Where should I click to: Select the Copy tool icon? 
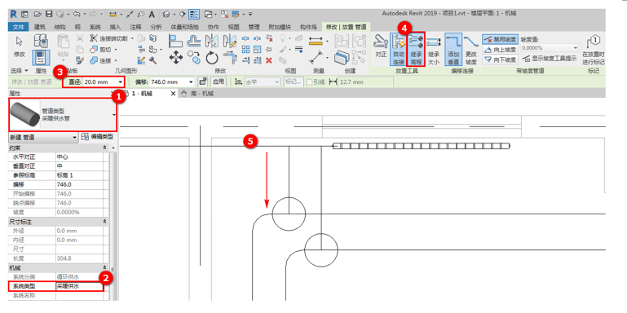194,58
